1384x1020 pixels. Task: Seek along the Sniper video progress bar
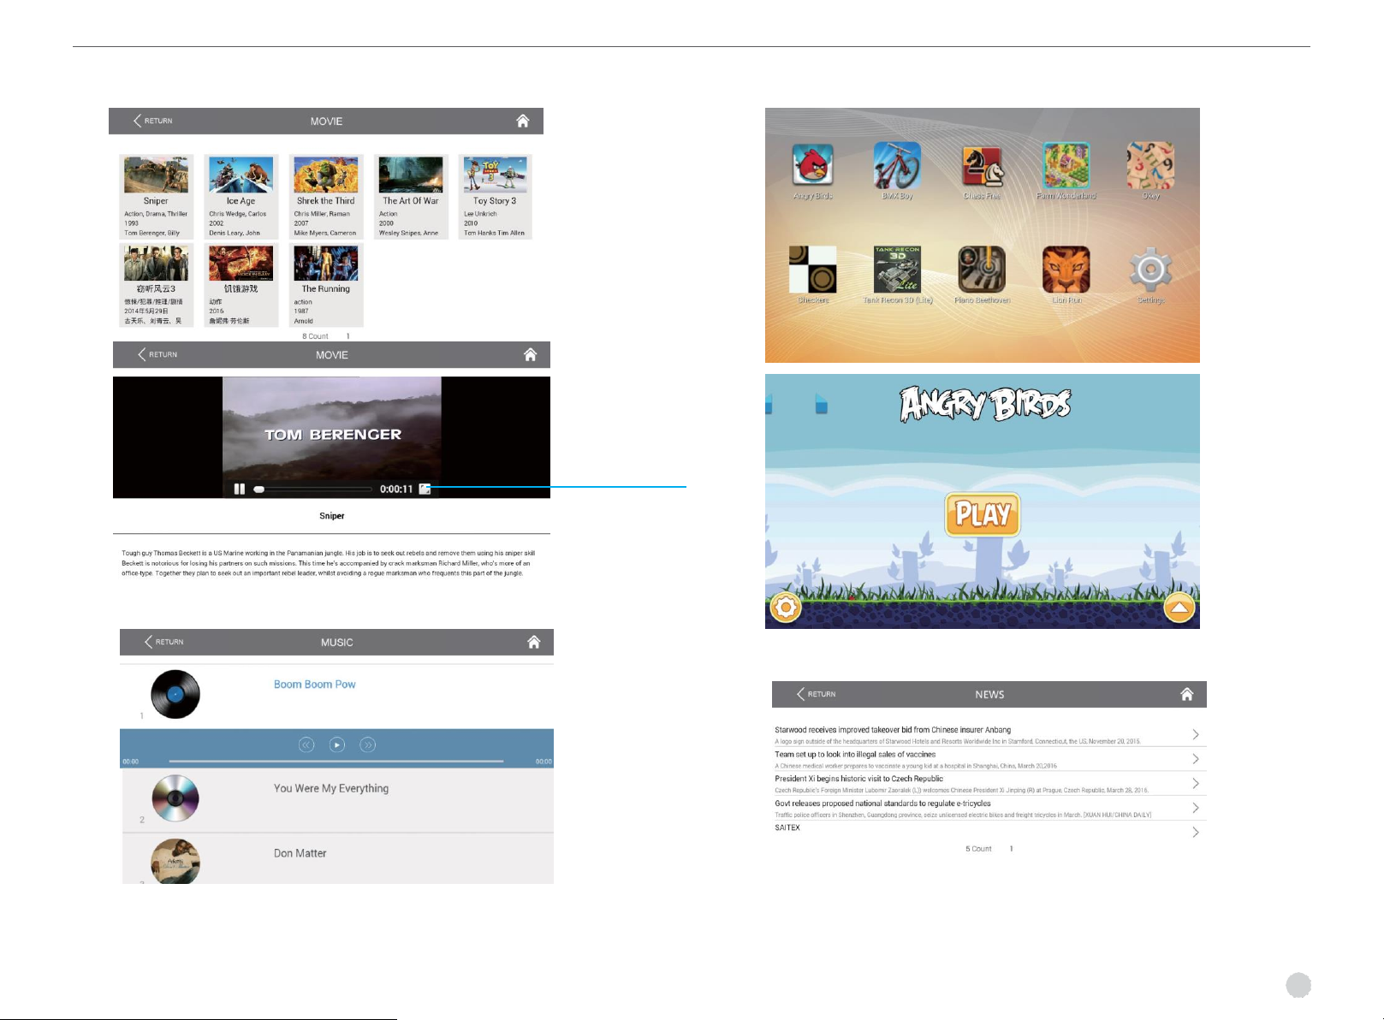coord(313,489)
